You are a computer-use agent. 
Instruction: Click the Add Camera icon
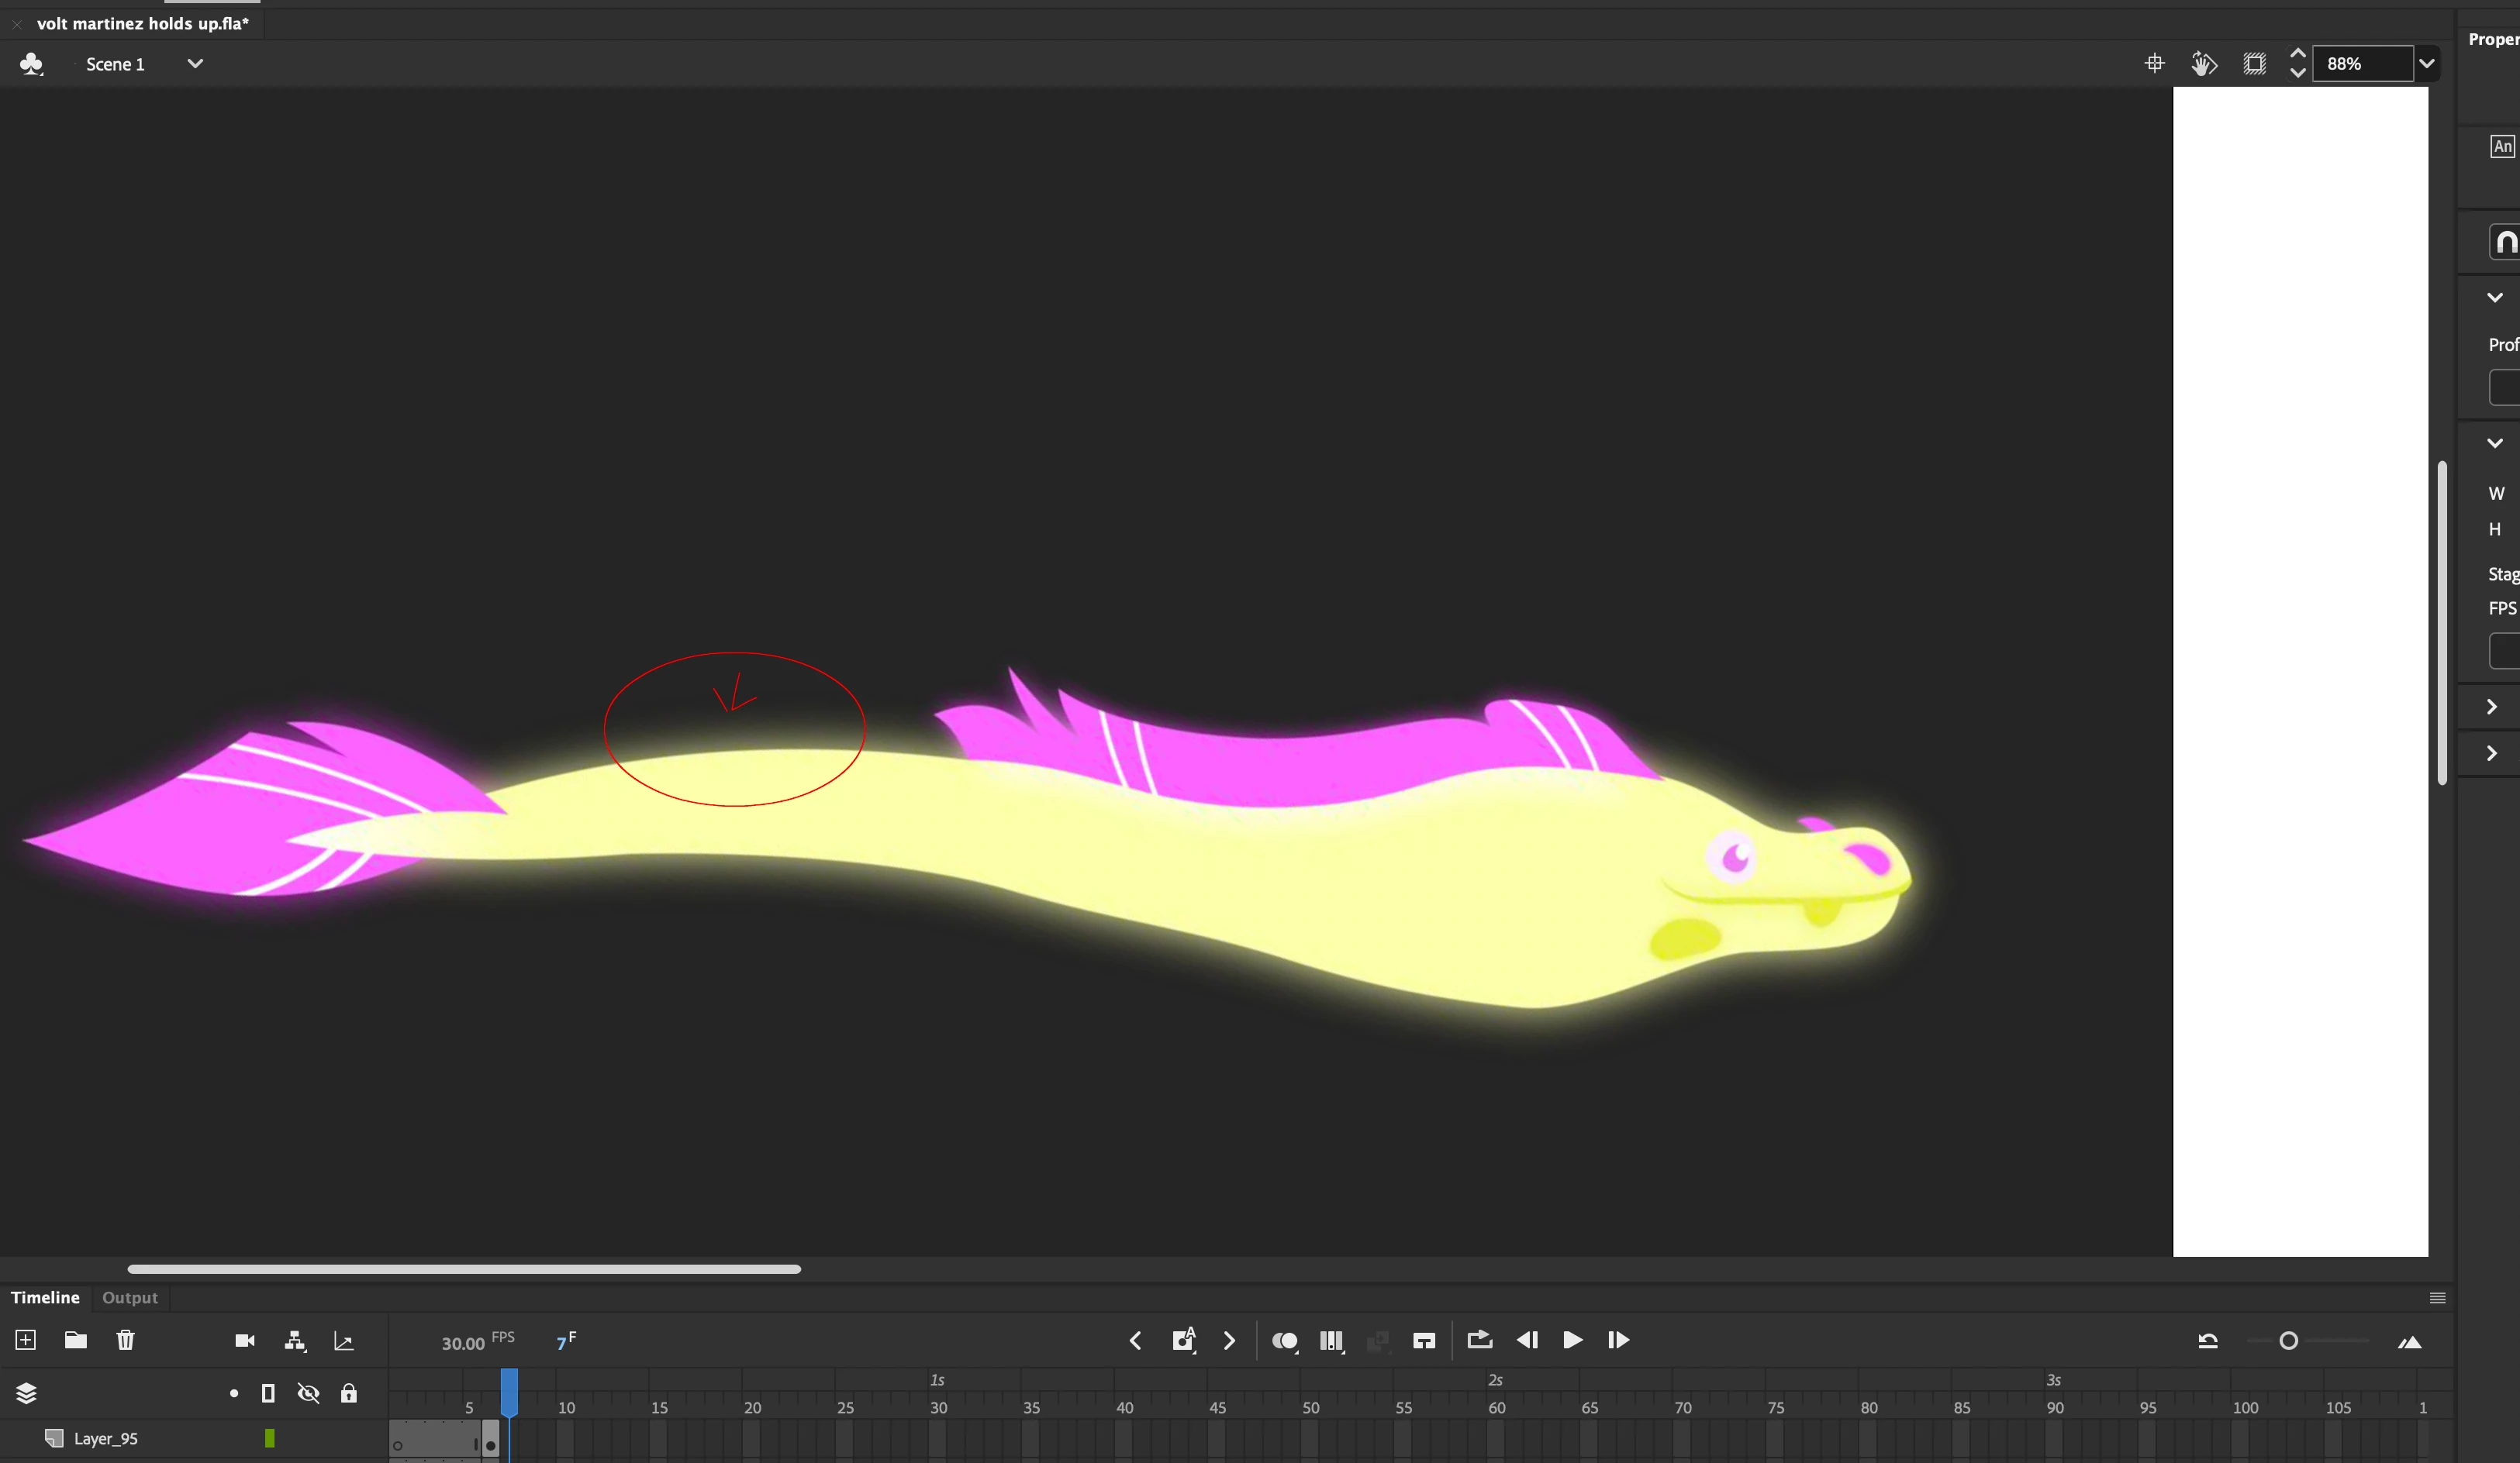click(244, 1340)
